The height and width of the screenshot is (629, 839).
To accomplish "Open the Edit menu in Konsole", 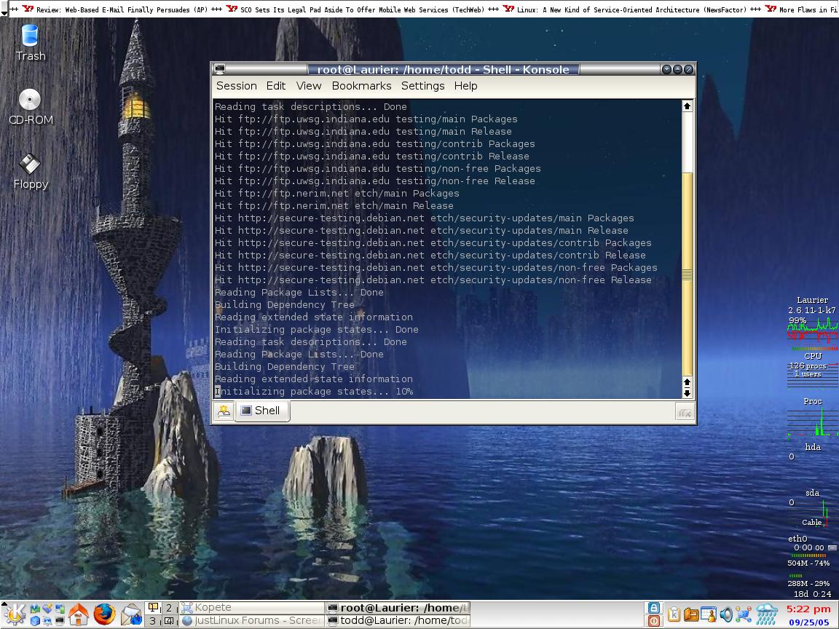I will pyautogui.click(x=276, y=86).
